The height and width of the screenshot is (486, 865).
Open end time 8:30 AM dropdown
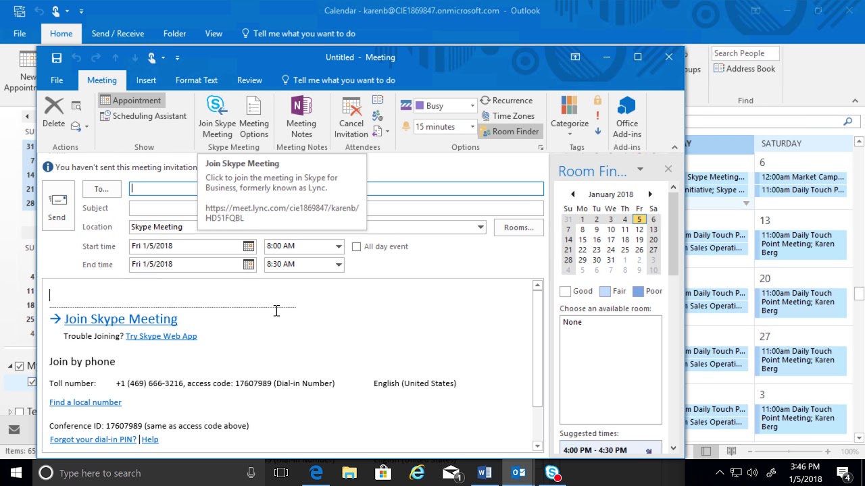pos(339,265)
